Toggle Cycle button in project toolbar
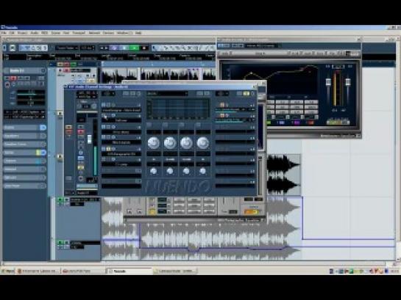The image size is (401, 300). click(x=114, y=48)
